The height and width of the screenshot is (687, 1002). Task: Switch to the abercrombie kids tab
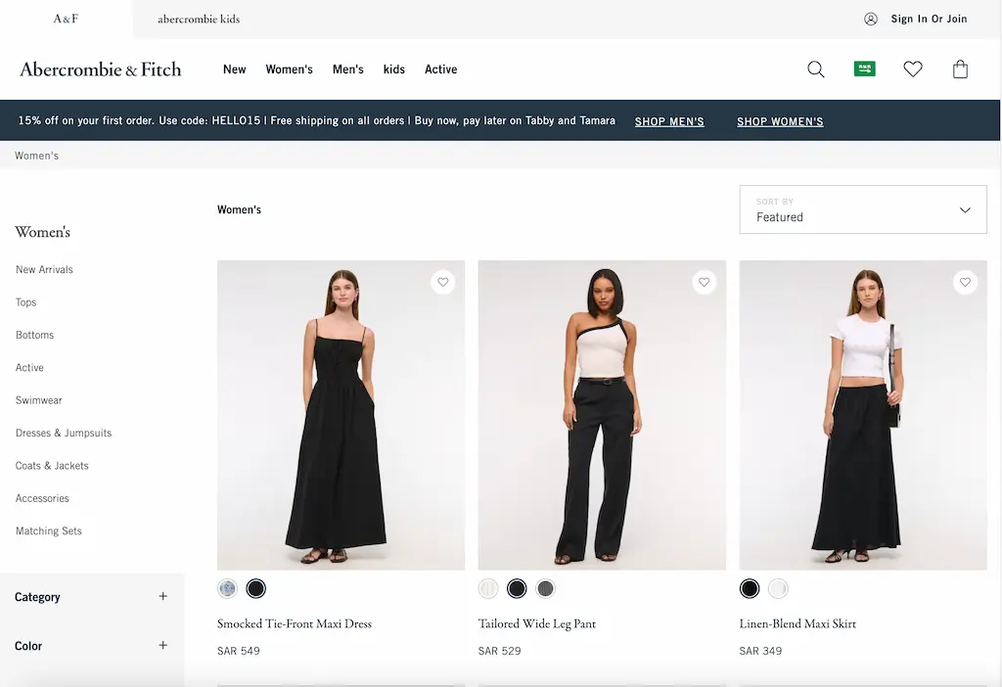click(199, 20)
